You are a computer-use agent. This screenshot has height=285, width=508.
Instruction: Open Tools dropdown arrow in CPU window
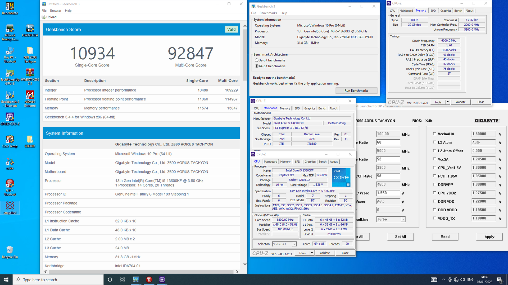(312, 253)
